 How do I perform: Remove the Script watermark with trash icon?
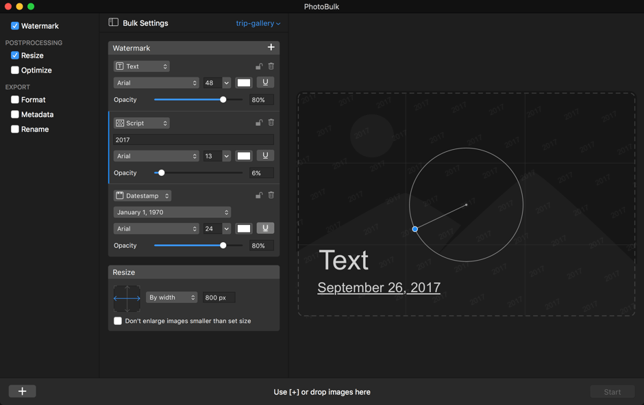pos(271,122)
